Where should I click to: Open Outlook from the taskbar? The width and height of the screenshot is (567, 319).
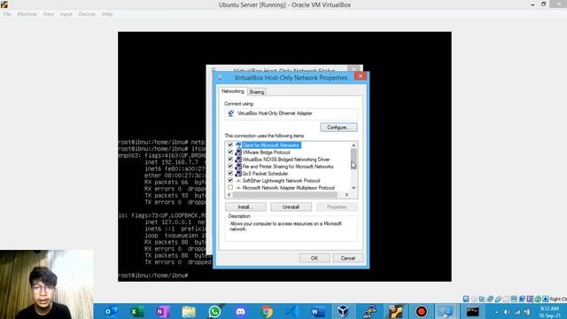[111, 311]
